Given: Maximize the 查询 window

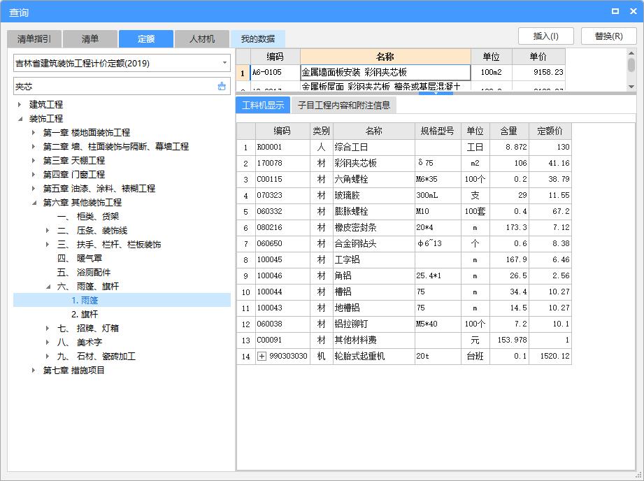Looking at the screenshot, I should [x=615, y=11].
